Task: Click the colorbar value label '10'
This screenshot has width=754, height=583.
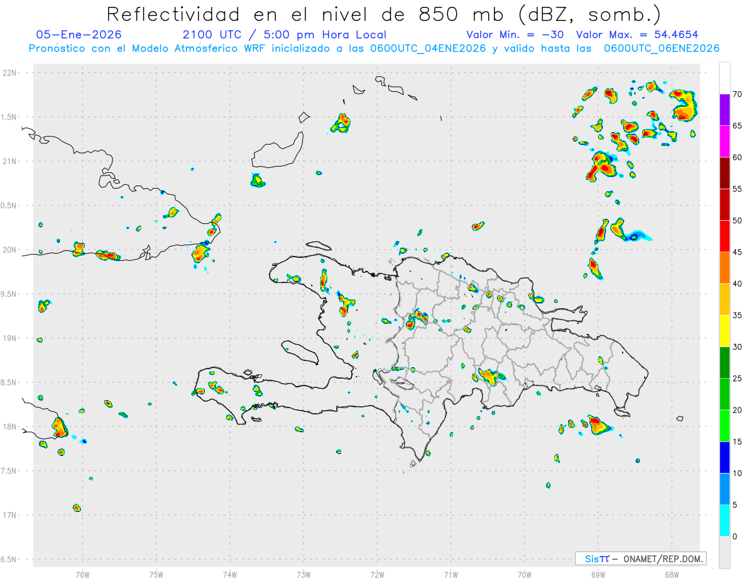Action: click(x=738, y=474)
